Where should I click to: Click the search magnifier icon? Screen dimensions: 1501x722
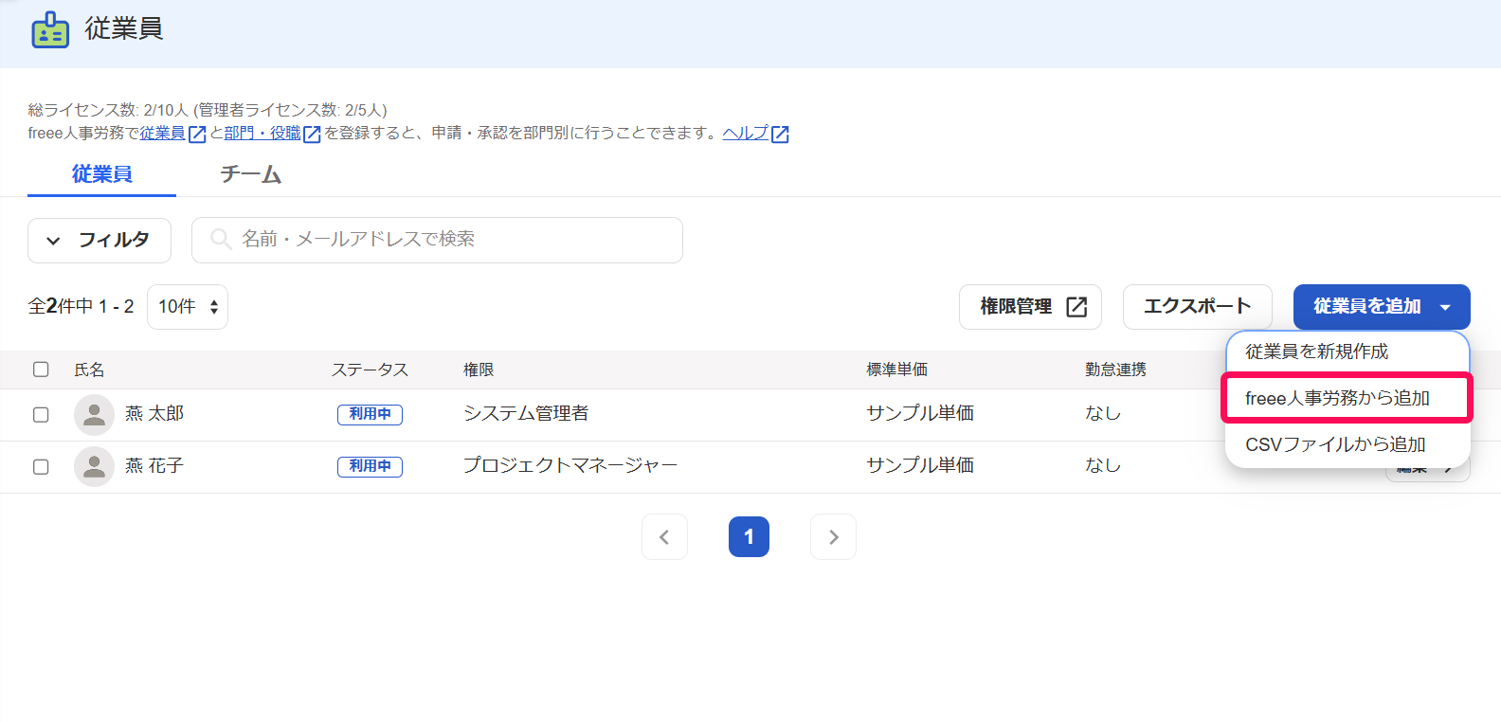221,239
